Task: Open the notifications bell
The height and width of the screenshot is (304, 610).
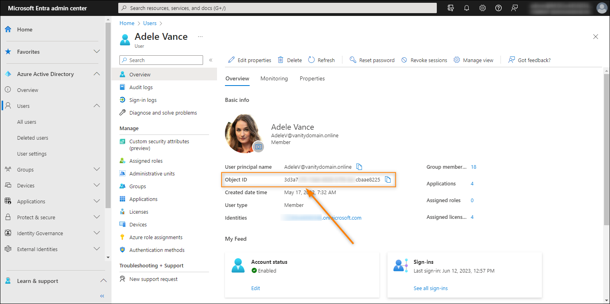Action: (x=467, y=8)
